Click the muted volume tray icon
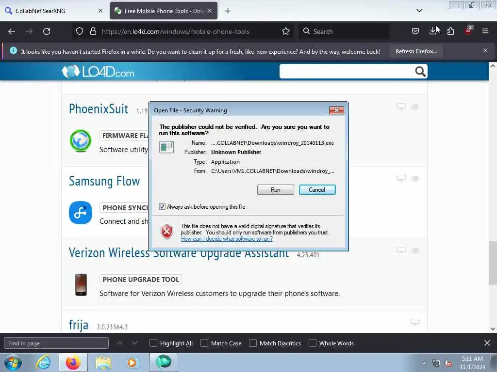 tap(448, 363)
